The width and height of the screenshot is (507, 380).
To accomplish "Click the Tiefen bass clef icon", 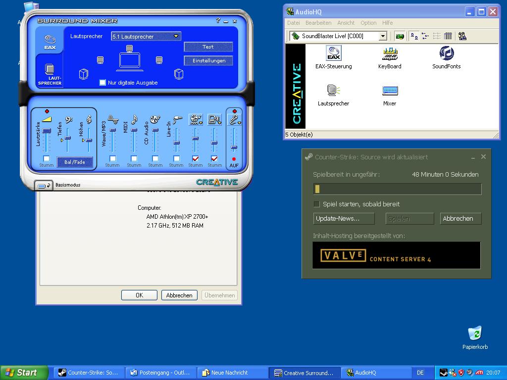I will click(68, 120).
